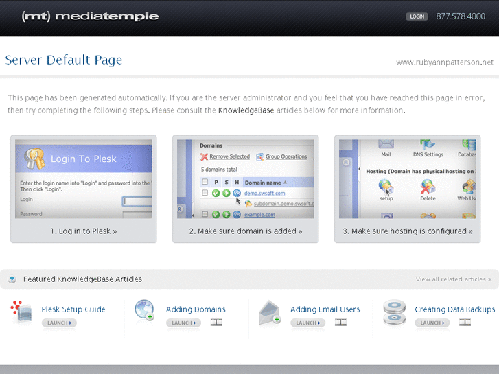Click '3. Make sure hosting is configured »'

coord(407,231)
